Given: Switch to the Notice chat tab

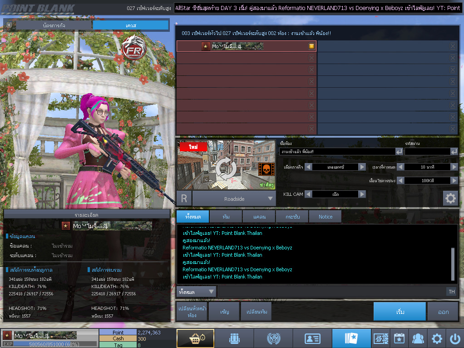Looking at the screenshot, I should click(x=326, y=217).
